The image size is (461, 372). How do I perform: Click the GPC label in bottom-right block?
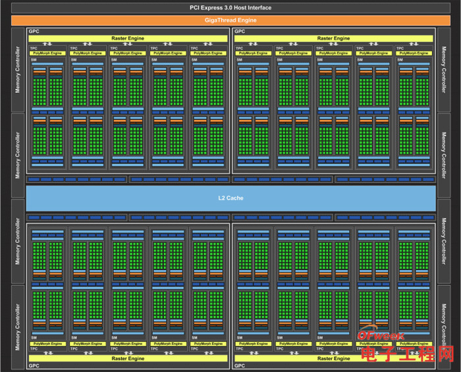240,366
